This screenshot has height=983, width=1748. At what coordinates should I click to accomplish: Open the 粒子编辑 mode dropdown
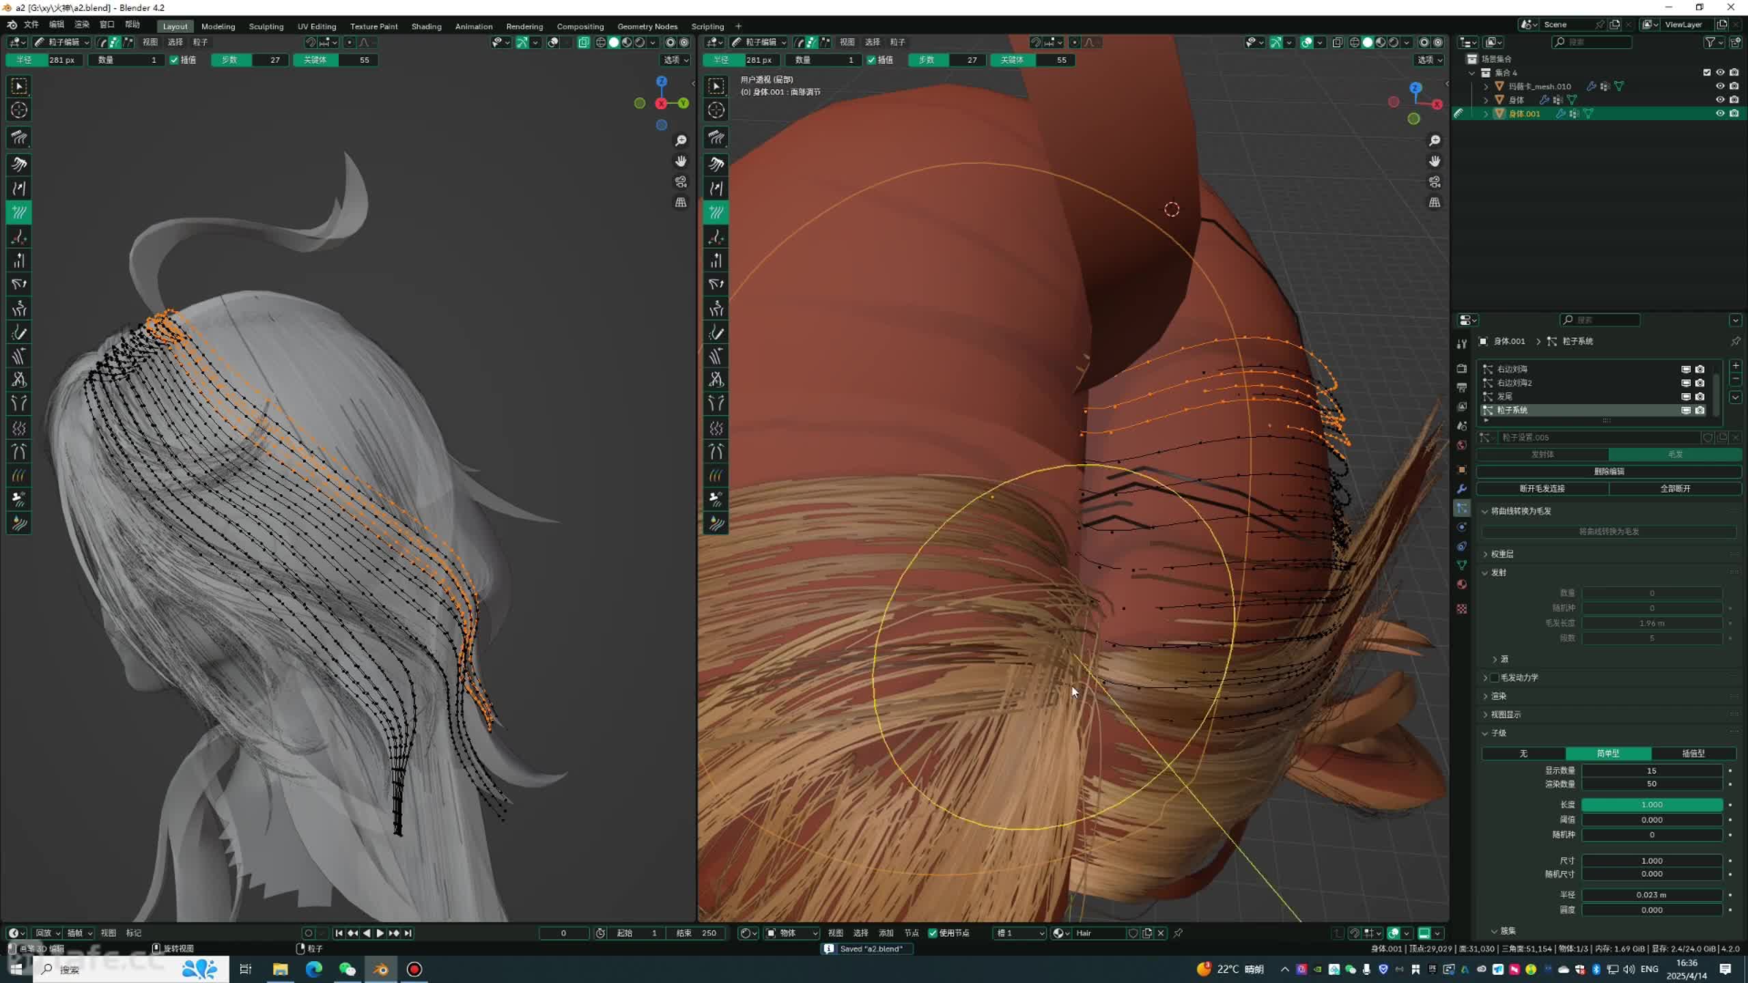click(63, 42)
